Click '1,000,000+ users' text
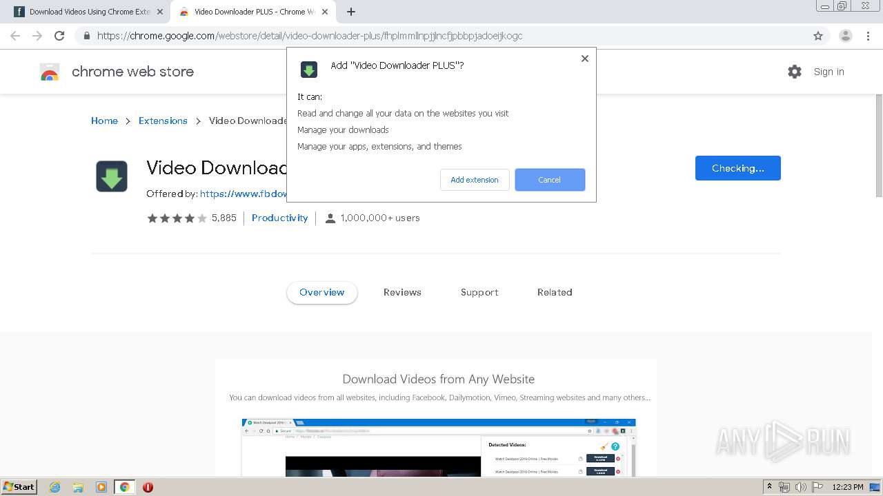Image resolution: width=883 pixels, height=496 pixels. tap(380, 218)
